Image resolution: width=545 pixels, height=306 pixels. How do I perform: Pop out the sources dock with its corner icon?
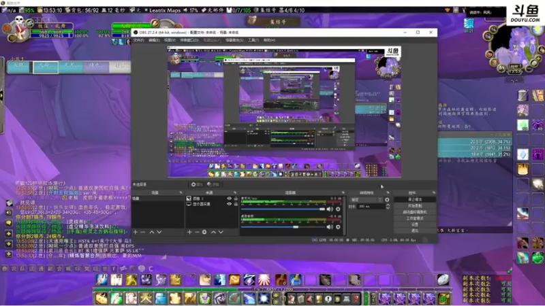click(235, 192)
